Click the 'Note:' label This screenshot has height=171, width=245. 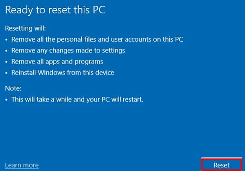13,88
